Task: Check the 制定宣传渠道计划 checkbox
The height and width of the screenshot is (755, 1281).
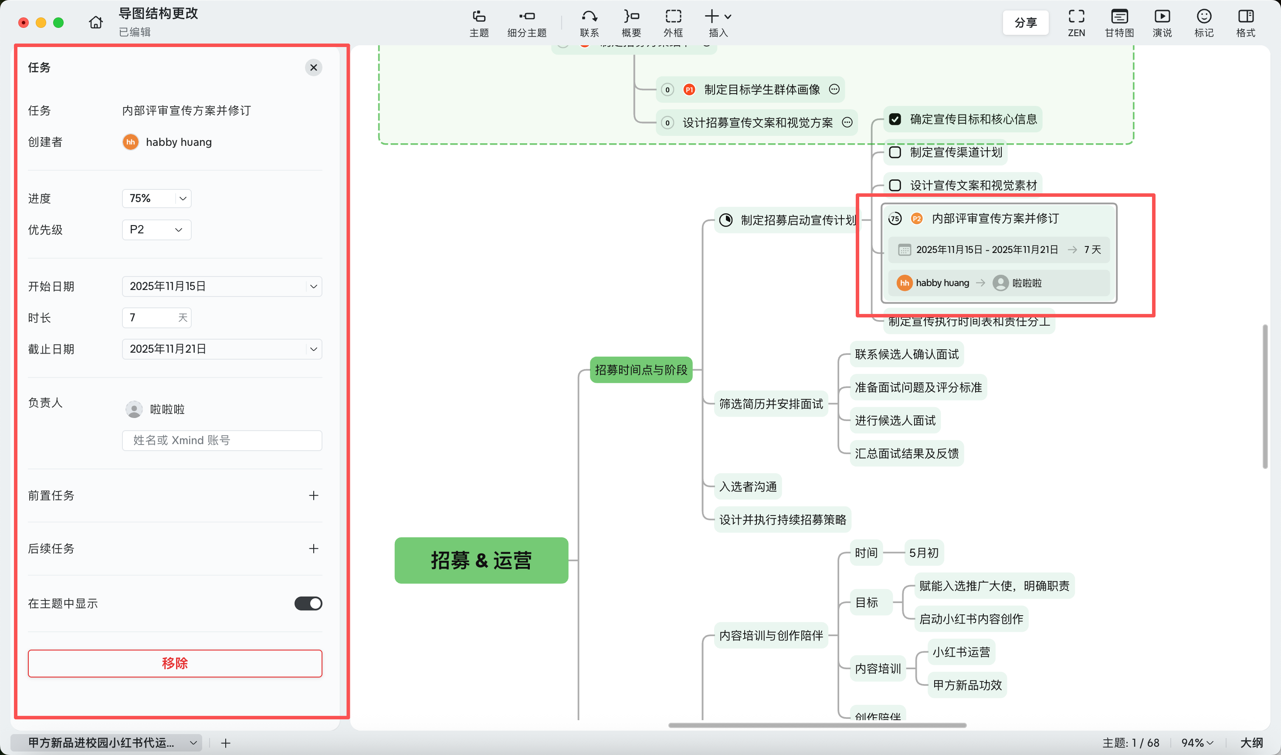Action: [x=895, y=152]
